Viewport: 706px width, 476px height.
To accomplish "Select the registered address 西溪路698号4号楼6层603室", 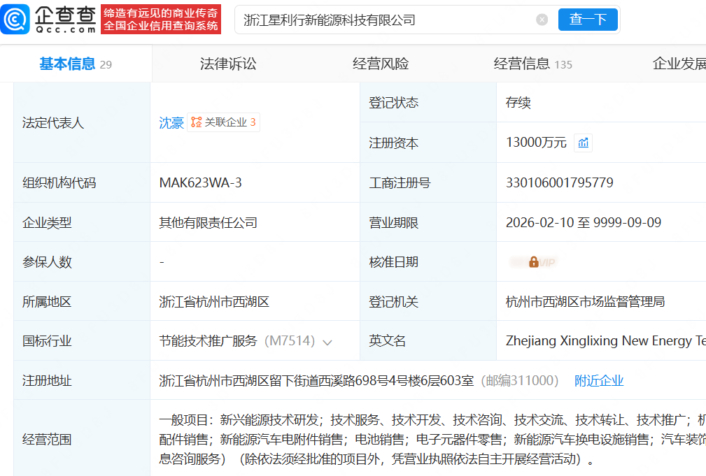I will 316,381.
